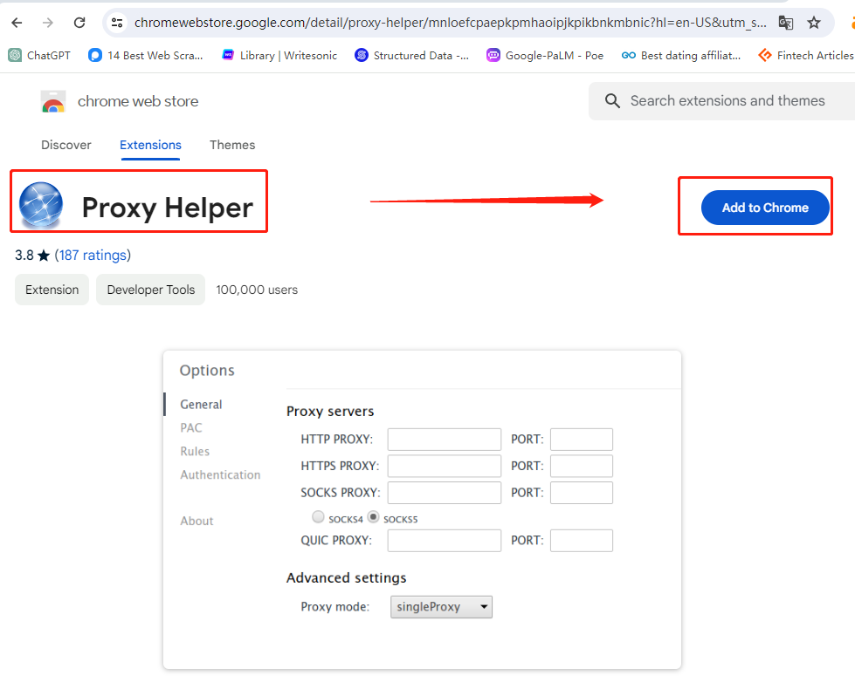
Task: Open the Proxy mode singleProxy dropdown
Action: (x=441, y=606)
